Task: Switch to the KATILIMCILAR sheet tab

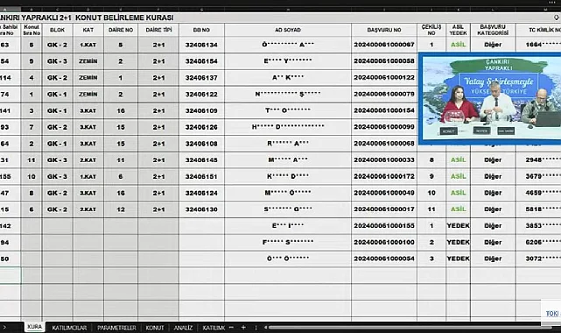Action: tap(69, 328)
